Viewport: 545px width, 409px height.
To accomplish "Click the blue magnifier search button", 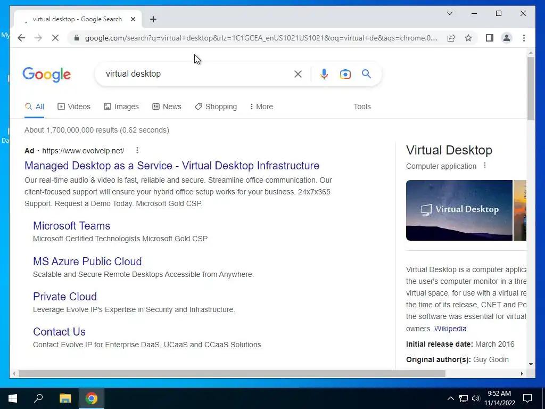I will tap(366, 73).
